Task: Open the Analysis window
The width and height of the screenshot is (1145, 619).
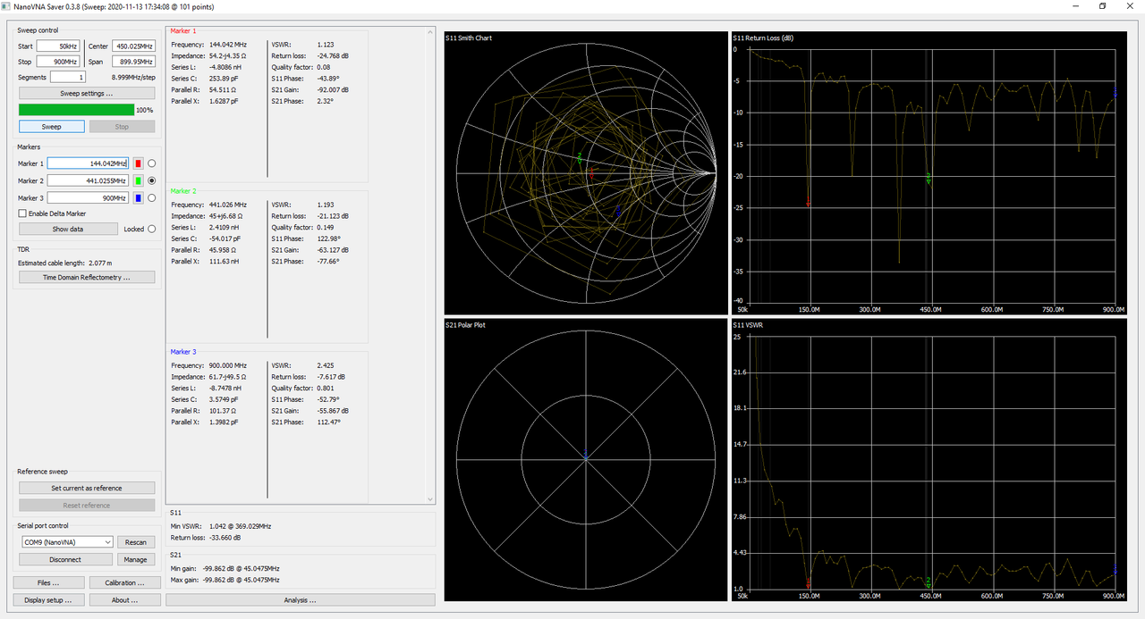Action: [x=301, y=600]
